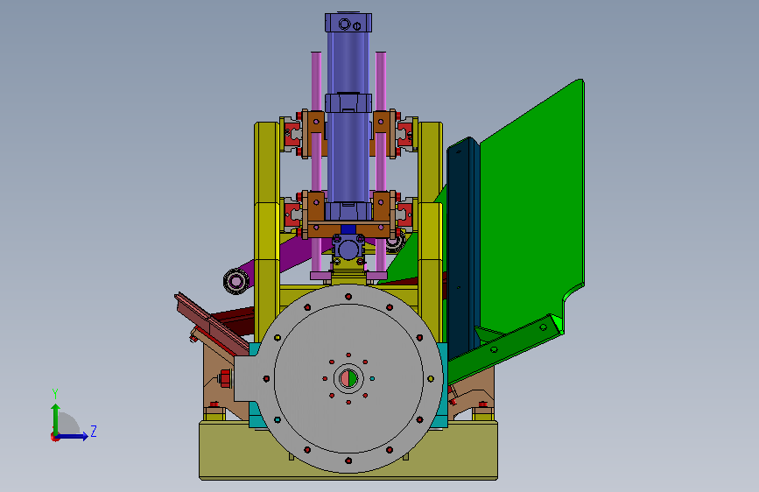Select the angled reddish rail on left
759x492 pixels.
tap(212, 324)
